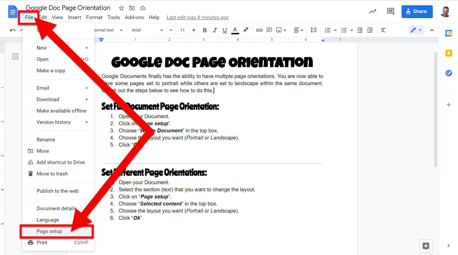The height and width of the screenshot is (255, 458).
Task: Choose Rename from File menu
Action: tap(58, 140)
